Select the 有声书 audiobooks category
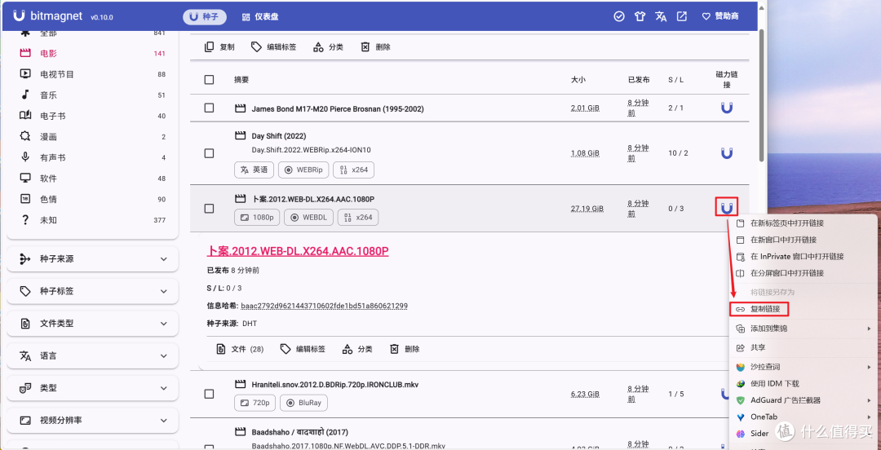Image resolution: width=881 pixels, height=450 pixels. (x=93, y=158)
